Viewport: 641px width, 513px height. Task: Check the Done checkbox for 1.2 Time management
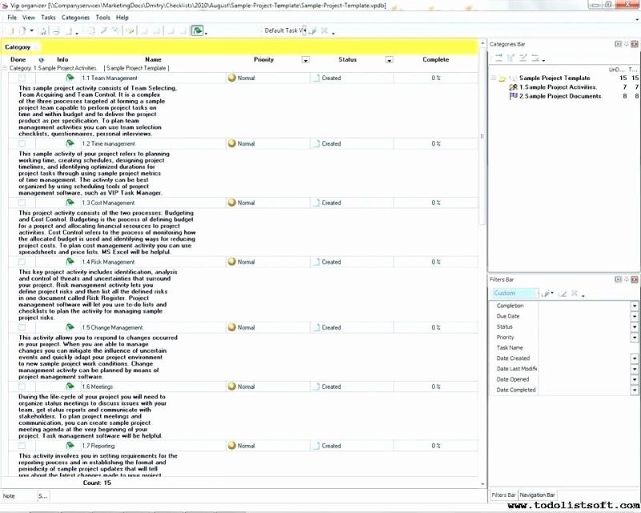point(21,143)
